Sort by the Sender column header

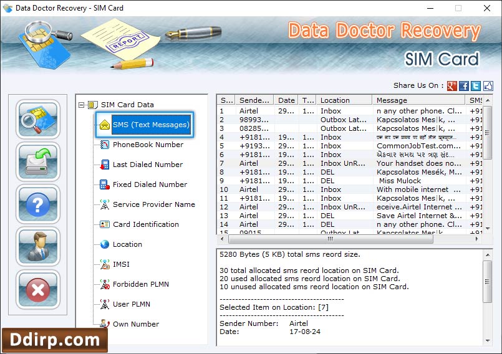(x=254, y=100)
